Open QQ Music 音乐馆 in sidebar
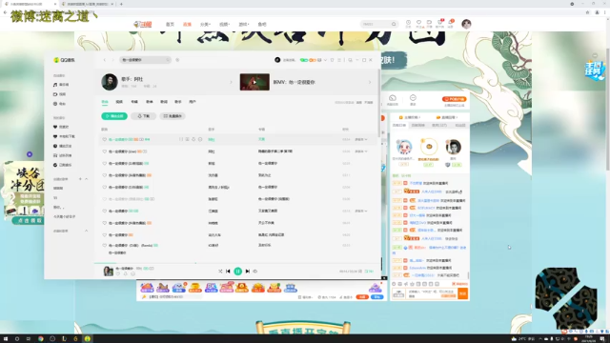Screen dimensions: 610x343 pyautogui.click(x=61, y=85)
